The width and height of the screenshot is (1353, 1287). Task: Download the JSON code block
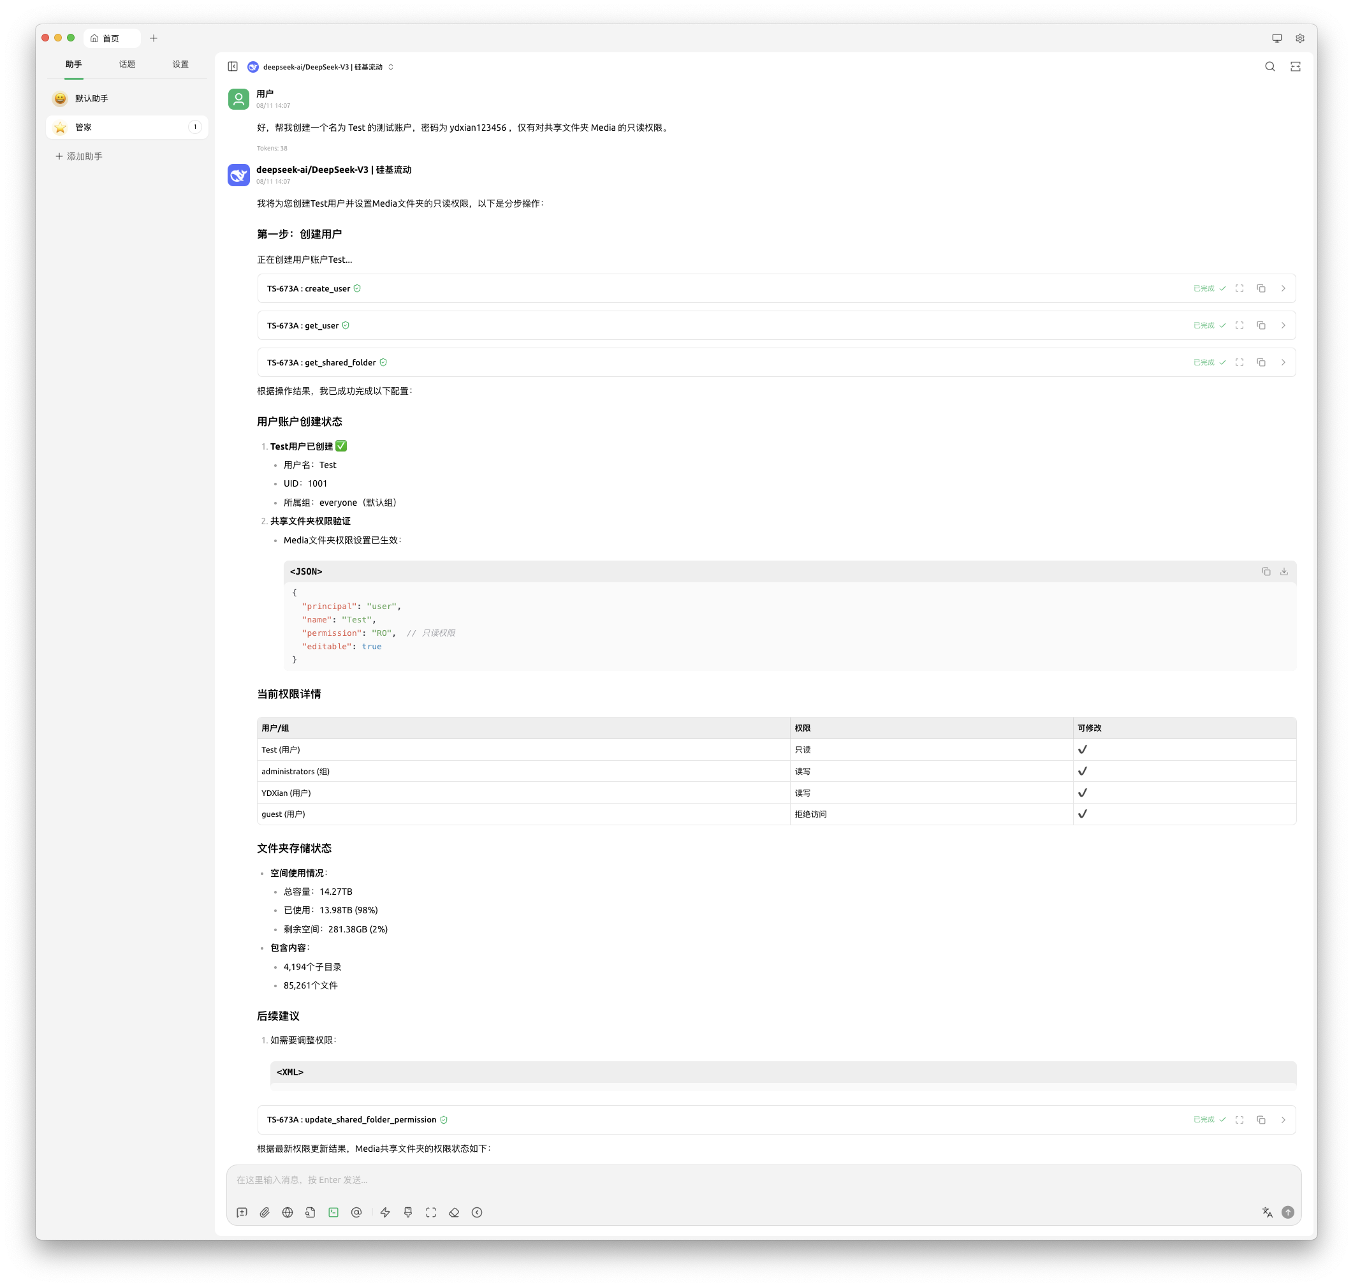tap(1284, 571)
